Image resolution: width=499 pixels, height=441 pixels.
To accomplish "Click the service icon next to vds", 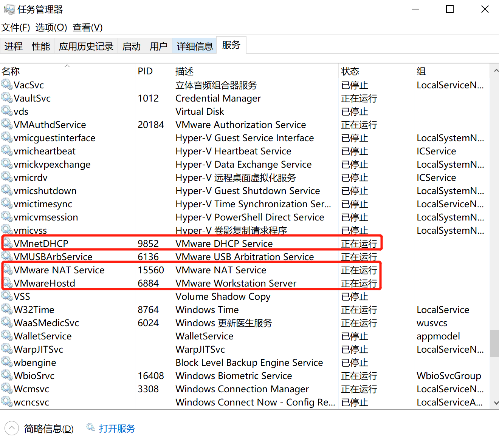I will [7, 111].
